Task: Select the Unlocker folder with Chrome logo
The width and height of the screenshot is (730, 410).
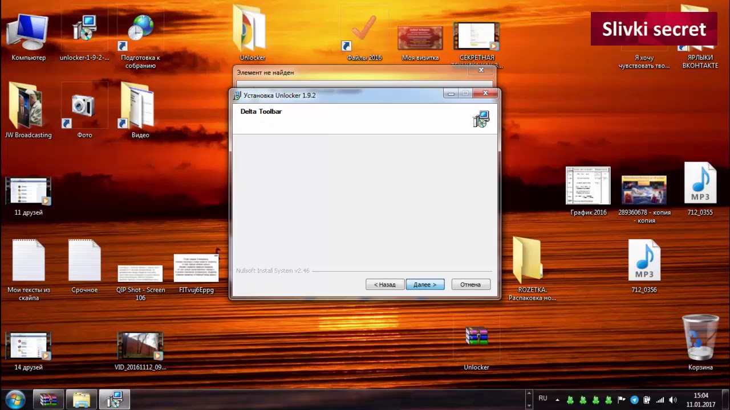Action: (x=252, y=33)
